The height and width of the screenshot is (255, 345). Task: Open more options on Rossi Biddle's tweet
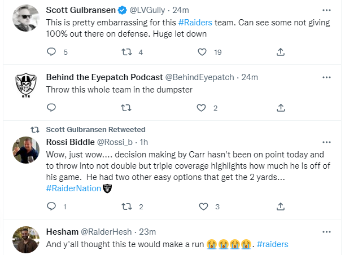326,142
